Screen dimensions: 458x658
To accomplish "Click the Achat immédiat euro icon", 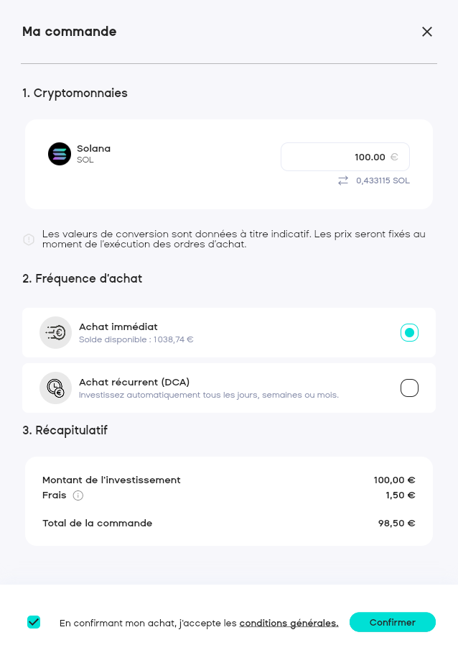I will (55, 332).
